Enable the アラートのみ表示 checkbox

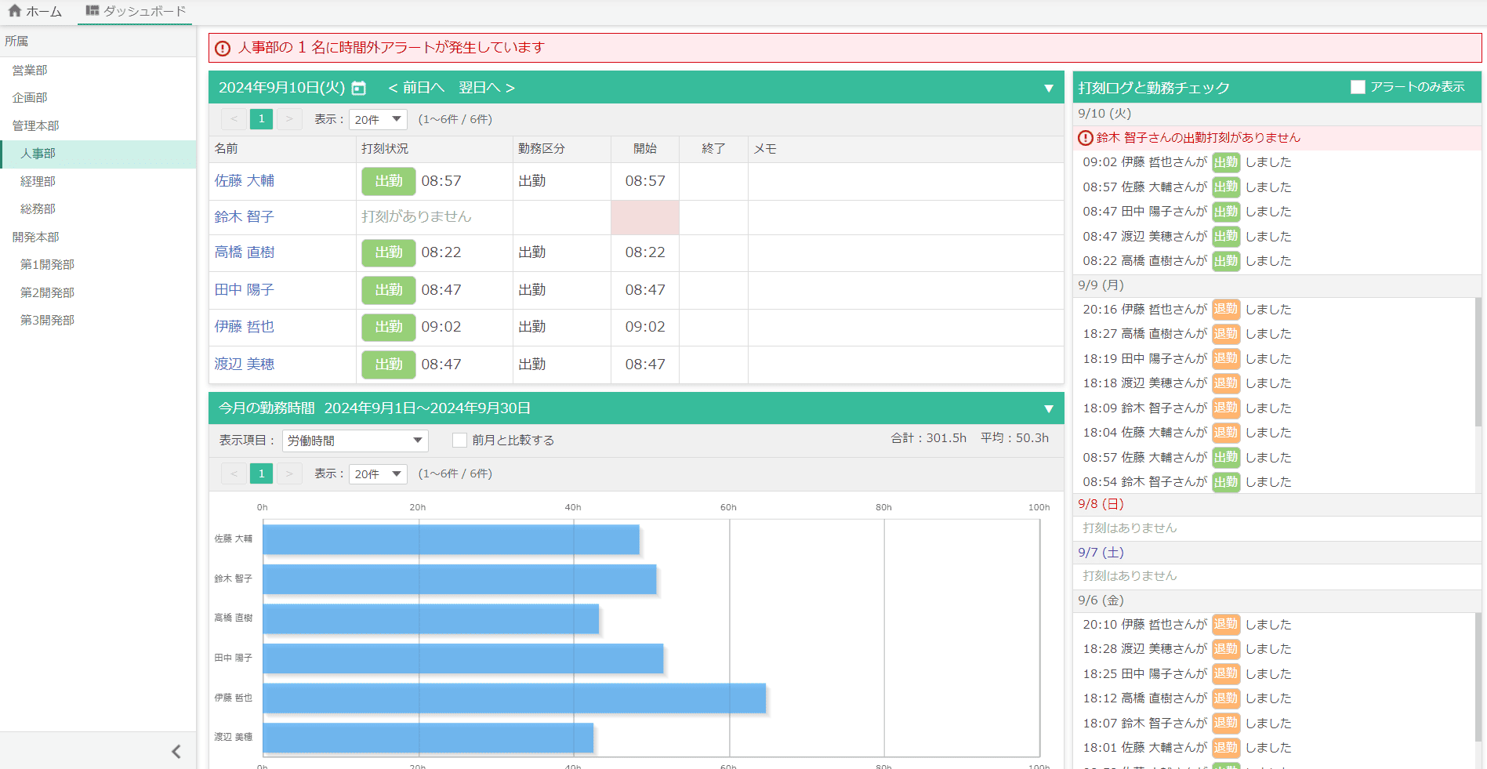[1358, 87]
